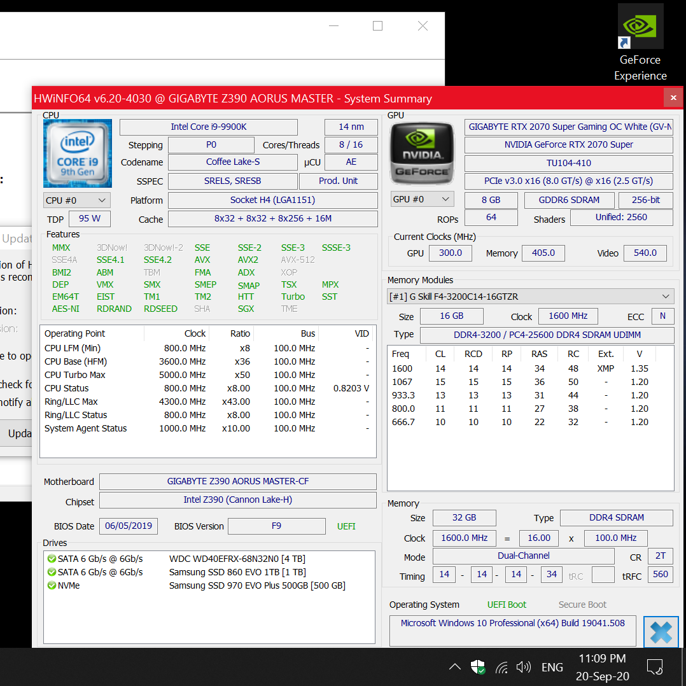Select the CPU Turbo Max operating point row

(207, 375)
